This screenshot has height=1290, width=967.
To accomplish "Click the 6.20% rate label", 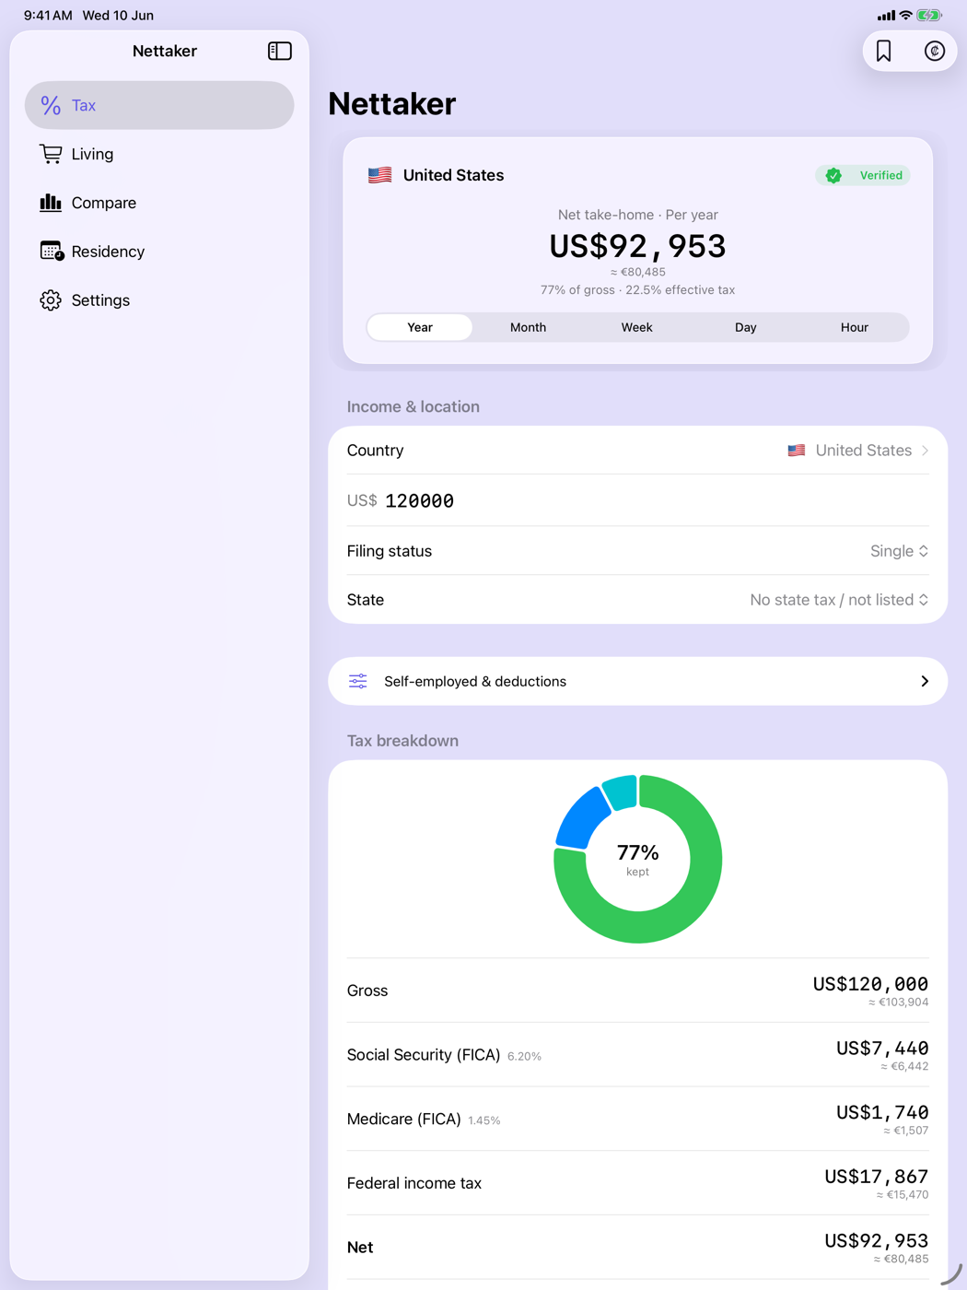I will tap(524, 1056).
